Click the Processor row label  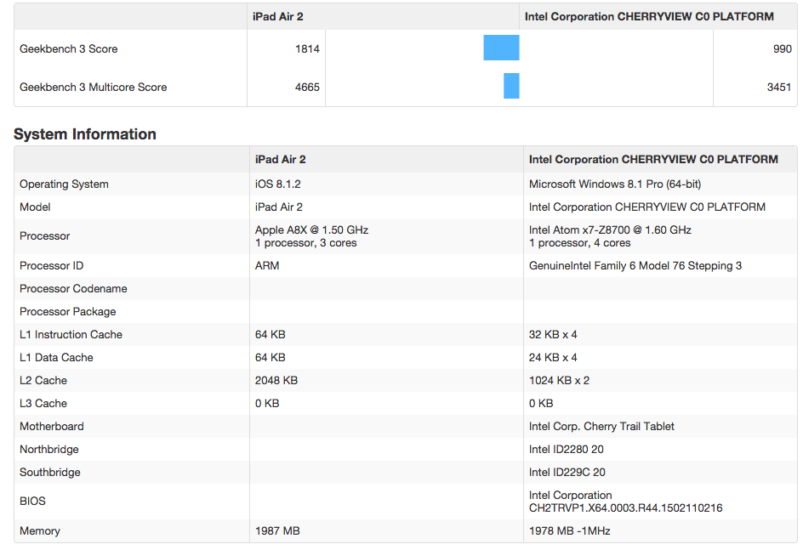(44, 235)
